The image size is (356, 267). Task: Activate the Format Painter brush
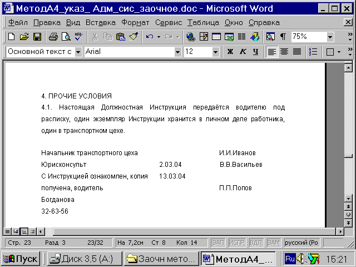pyautogui.click(x=133, y=37)
